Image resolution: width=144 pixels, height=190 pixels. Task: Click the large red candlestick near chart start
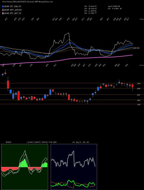click(8, 84)
